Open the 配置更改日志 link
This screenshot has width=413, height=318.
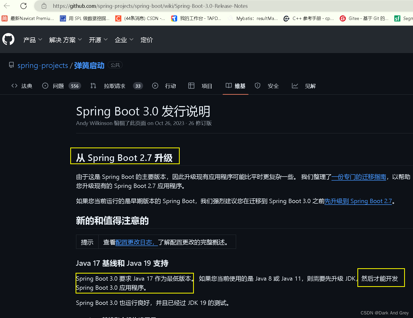tap(136, 242)
